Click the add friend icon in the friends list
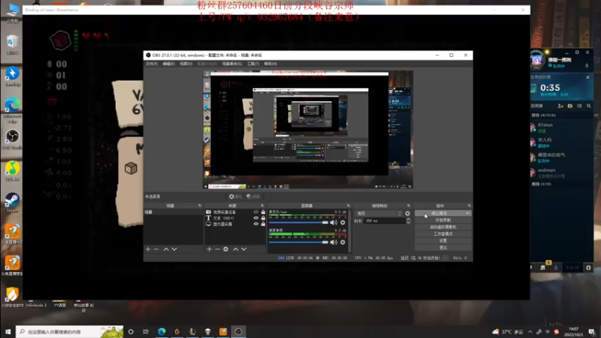 (560, 106)
